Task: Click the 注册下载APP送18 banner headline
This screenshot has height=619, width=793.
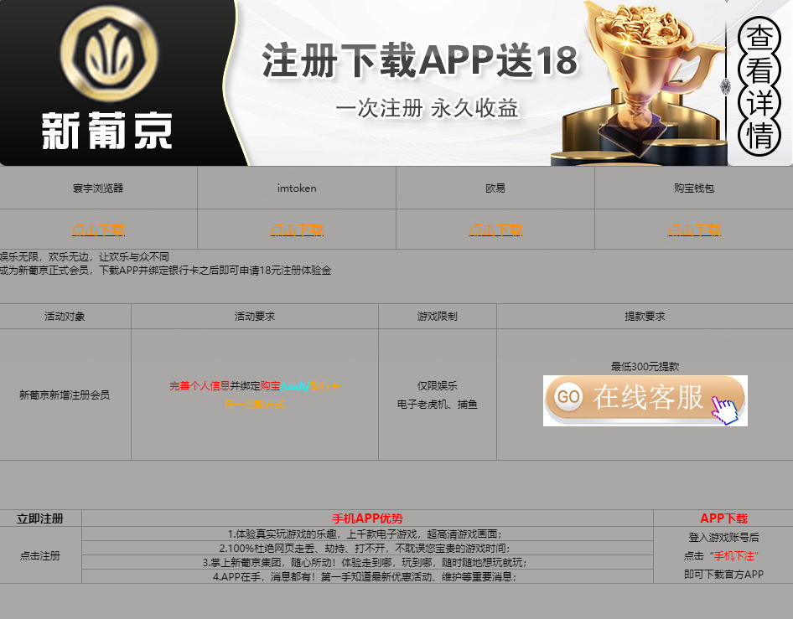Action: (420, 60)
